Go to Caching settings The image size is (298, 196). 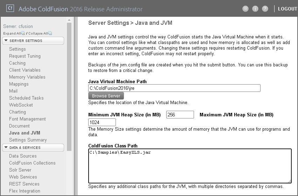(17, 63)
